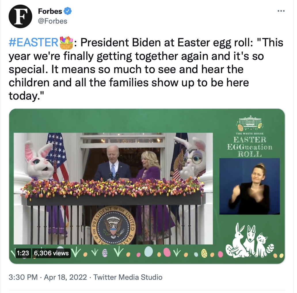Click the tweet text about Easter egg roll

146,69
